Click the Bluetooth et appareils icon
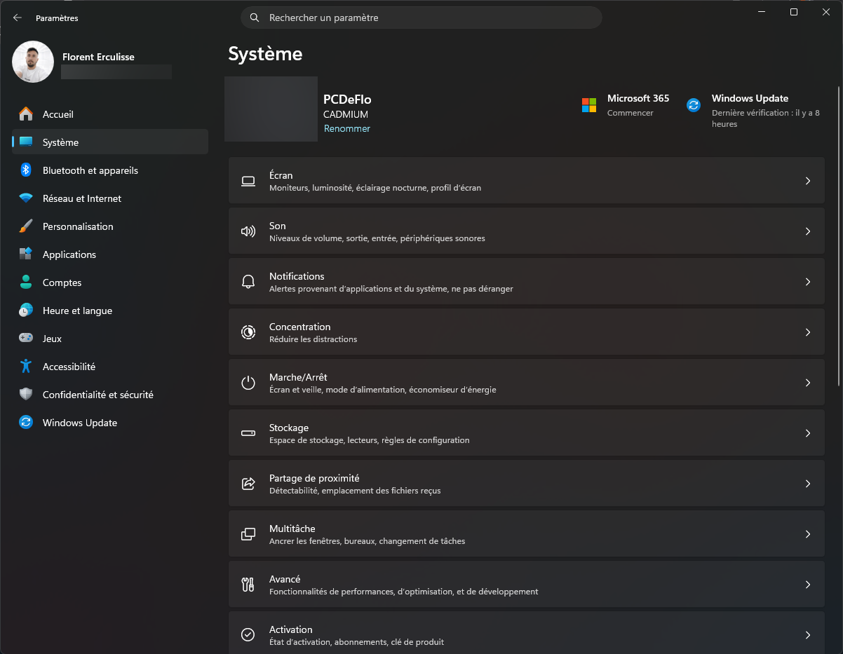This screenshot has height=654, width=843. 26,170
